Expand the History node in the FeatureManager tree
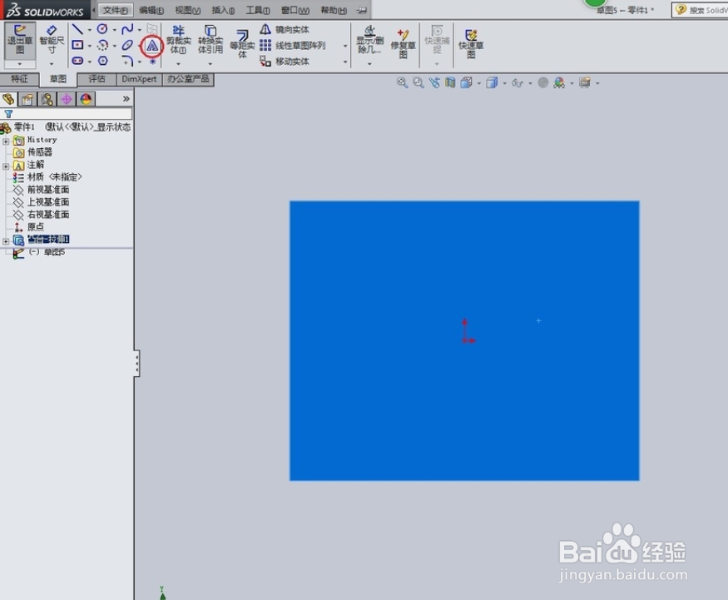 [x=7, y=140]
